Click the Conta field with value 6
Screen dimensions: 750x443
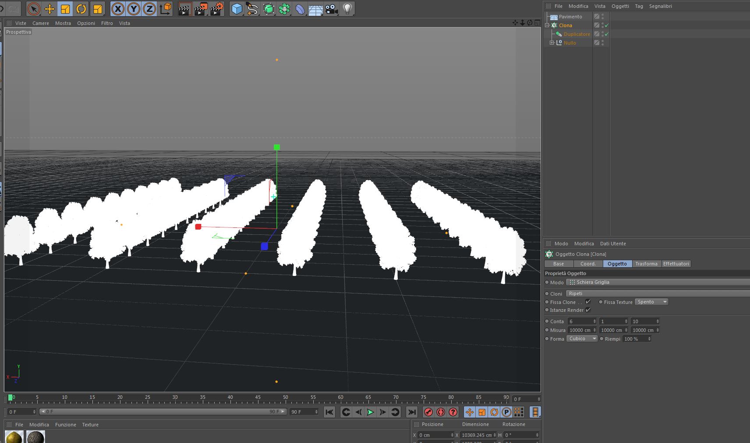(x=582, y=321)
